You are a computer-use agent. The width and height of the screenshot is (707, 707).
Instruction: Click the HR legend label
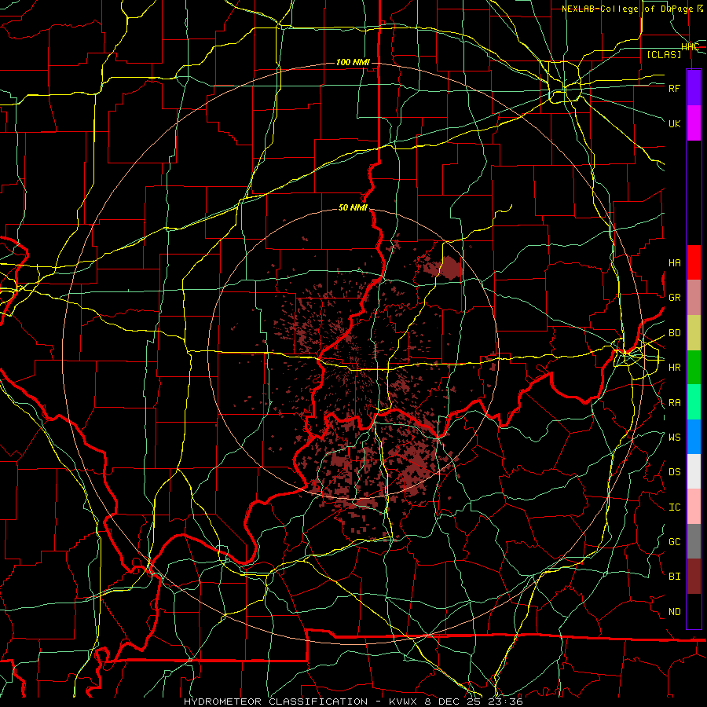coord(674,368)
